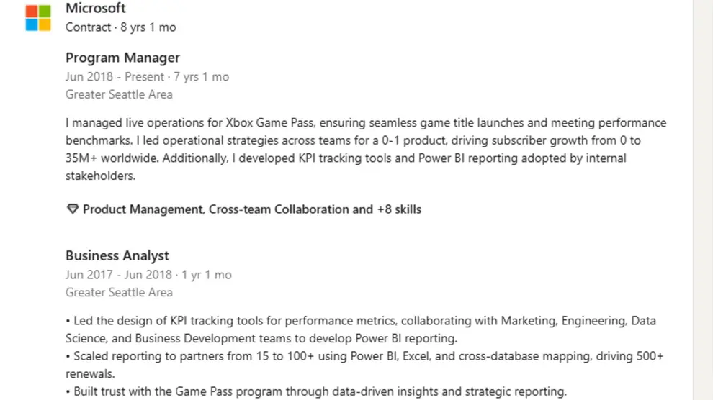Click the diamond skills icon
The image size is (713, 400).
click(72, 209)
